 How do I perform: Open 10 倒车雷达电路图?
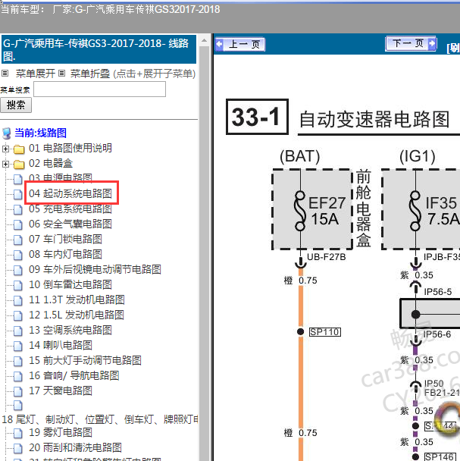(x=70, y=284)
